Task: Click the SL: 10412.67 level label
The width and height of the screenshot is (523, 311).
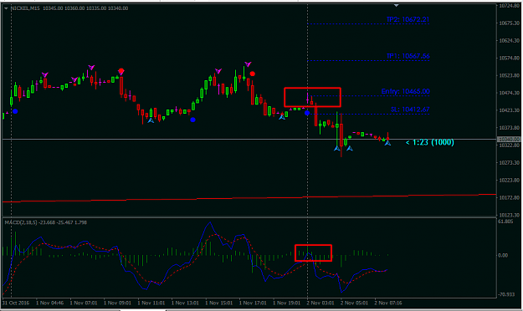Action: coord(410,110)
